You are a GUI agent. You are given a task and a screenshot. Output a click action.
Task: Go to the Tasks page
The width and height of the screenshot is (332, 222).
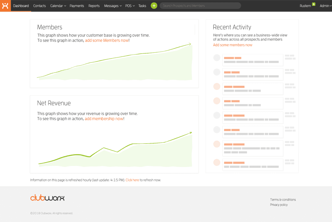[142, 6]
